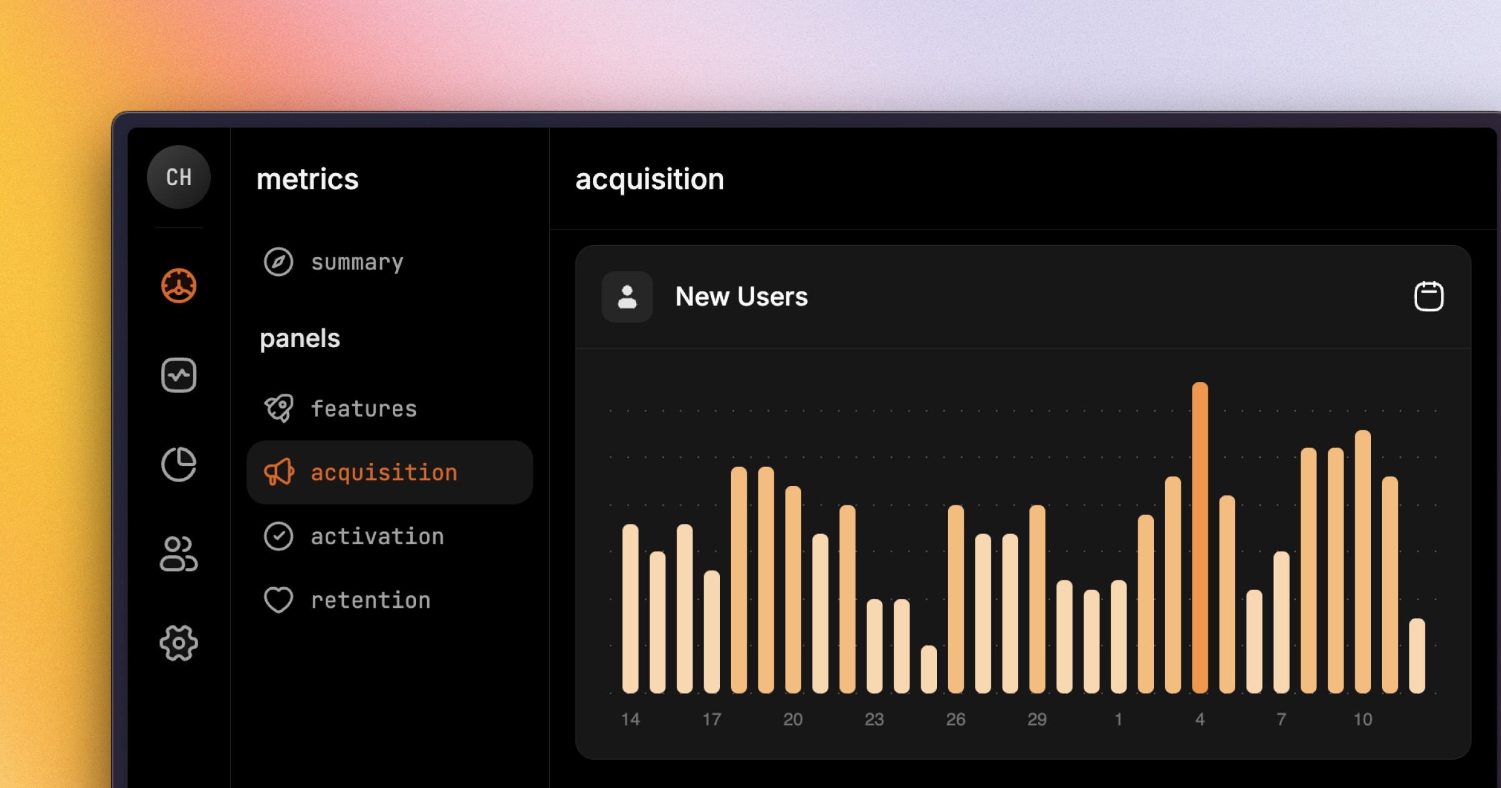The image size is (1501, 788).
Task: Click the checkmark icon beside activation
Action: pyautogui.click(x=280, y=537)
